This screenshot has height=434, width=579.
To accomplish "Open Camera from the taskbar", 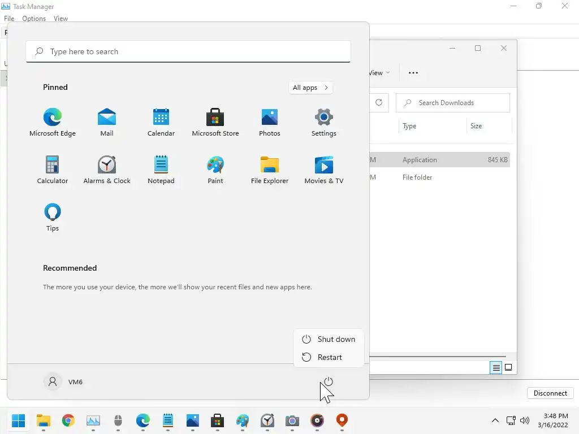I will 292,420.
